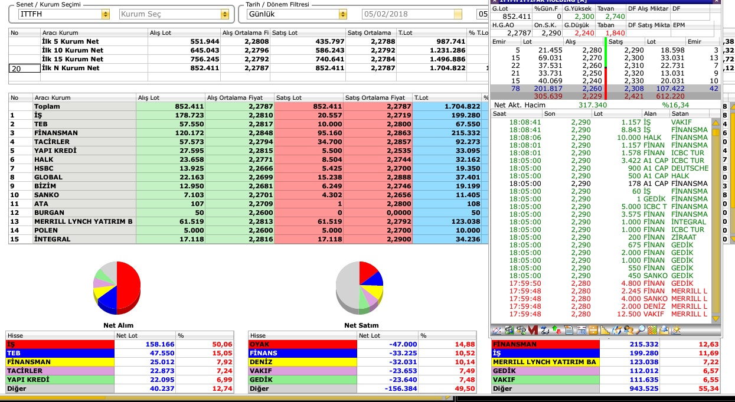Click the magnifying glass toolbar icon
This screenshot has width=735, height=402.
[x=641, y=330]
